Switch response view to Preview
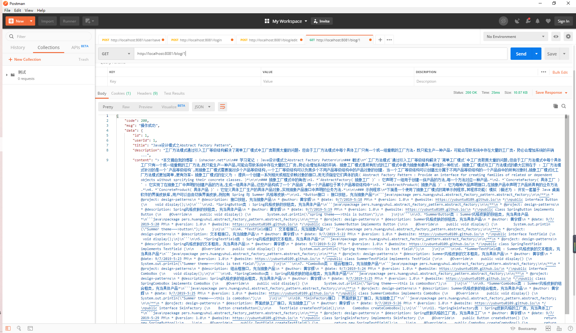576x333 pixels. click(x=145, y=107)
